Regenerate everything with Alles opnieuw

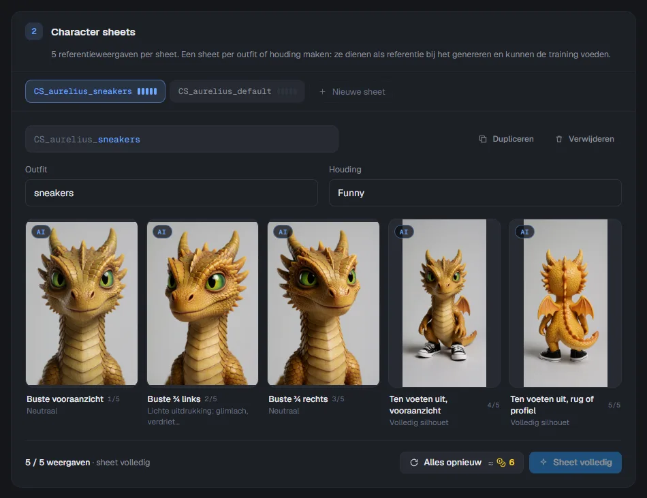pos(462,463)
